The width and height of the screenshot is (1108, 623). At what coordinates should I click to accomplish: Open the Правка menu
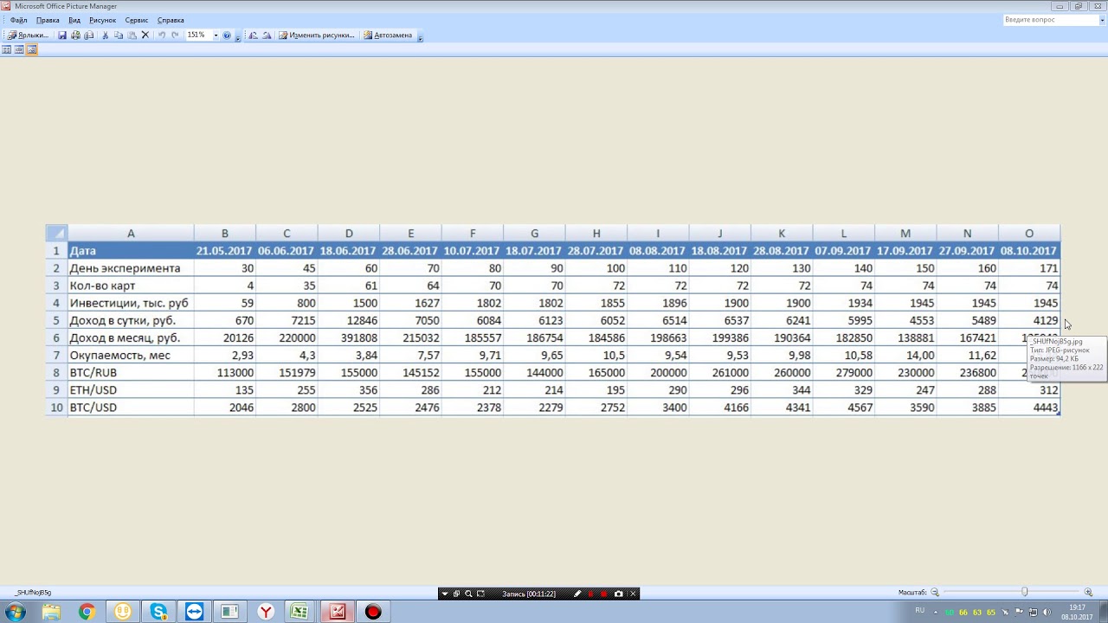(x=48, y=20)
